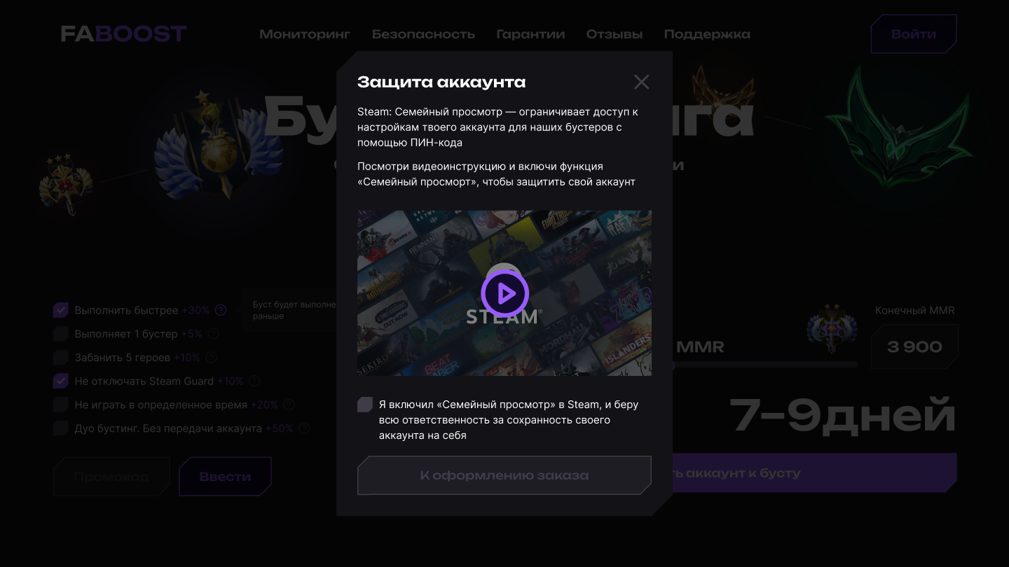Enable the «Выполняет 1 бустер» option

[x=61, y=334]
